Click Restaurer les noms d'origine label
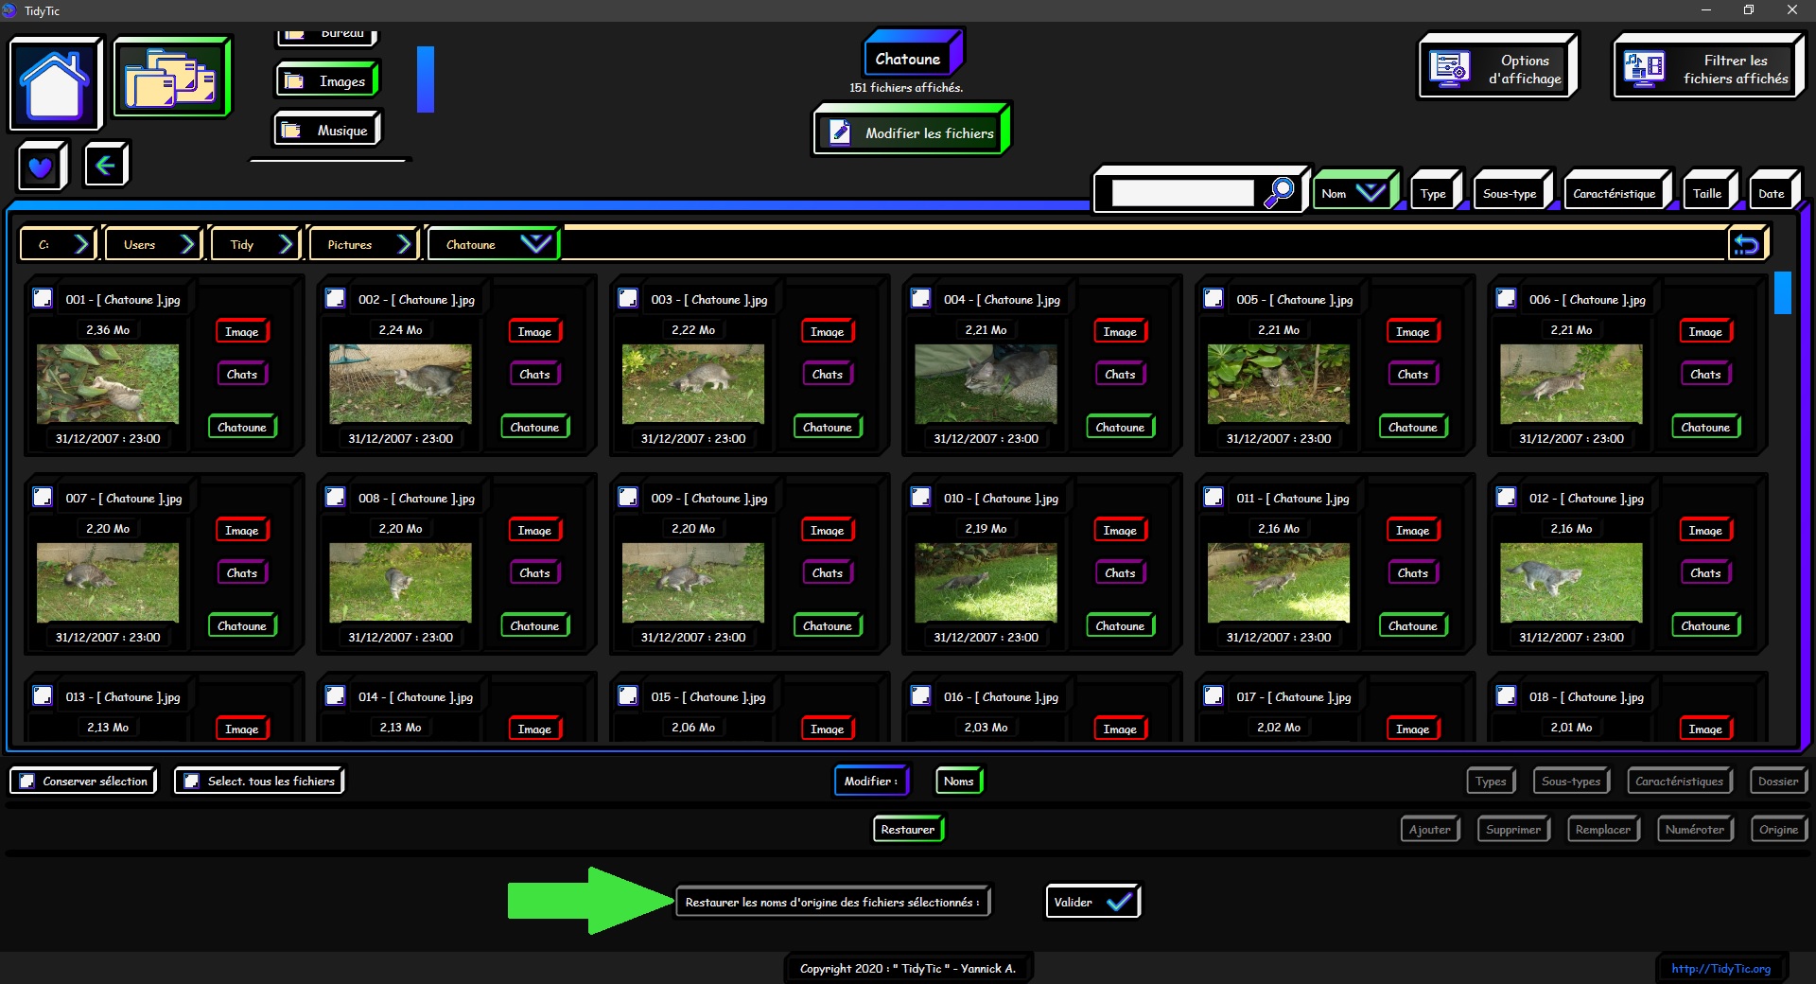 (x=832, y=902)
